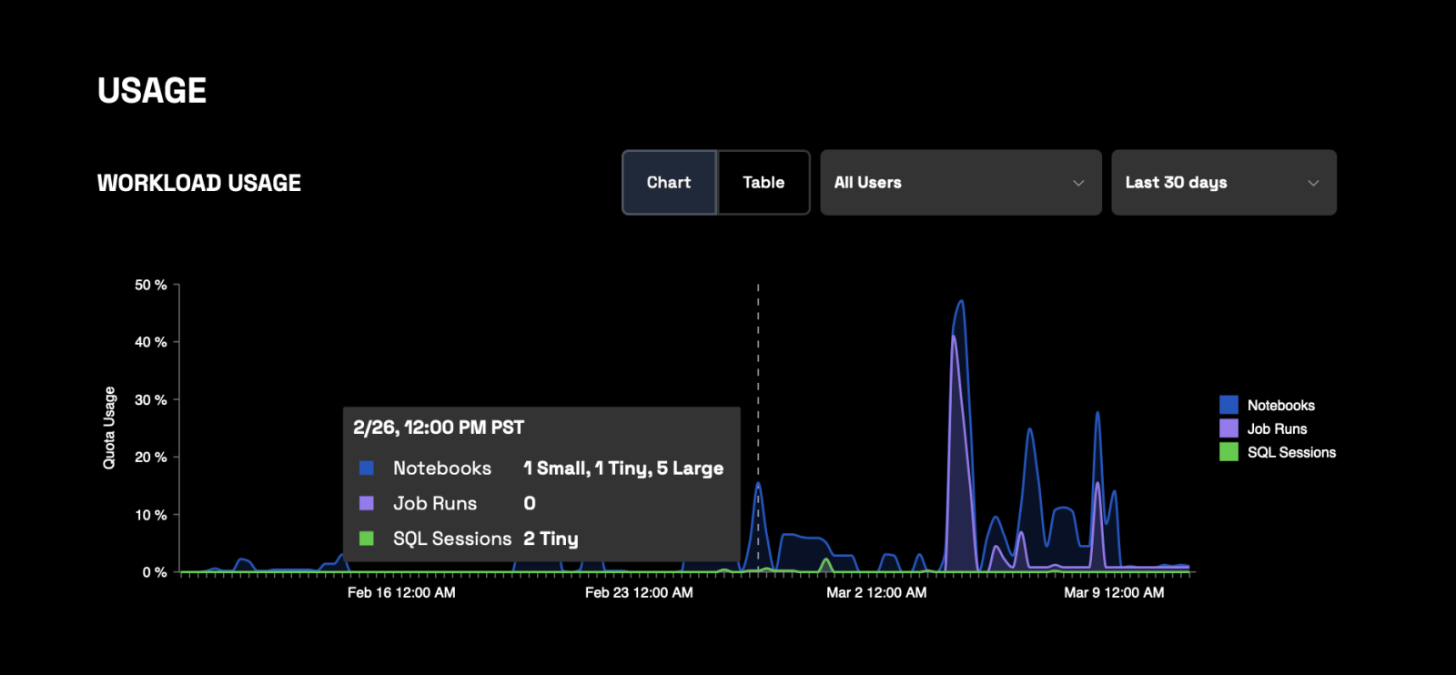Click the Feb 16 12:00 AM axis label
This screenshot has width=1456, height=675.
401,593
